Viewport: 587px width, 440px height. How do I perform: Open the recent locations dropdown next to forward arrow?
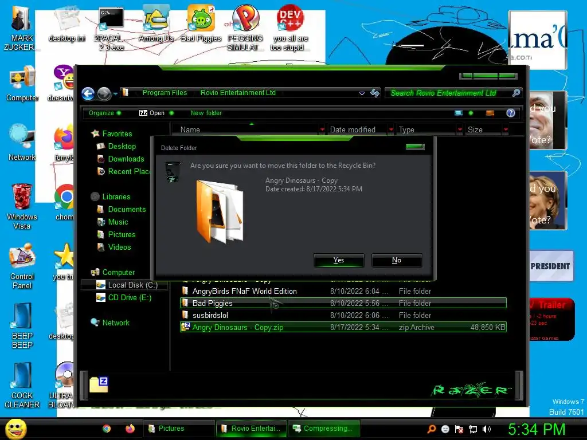[115, 93]
